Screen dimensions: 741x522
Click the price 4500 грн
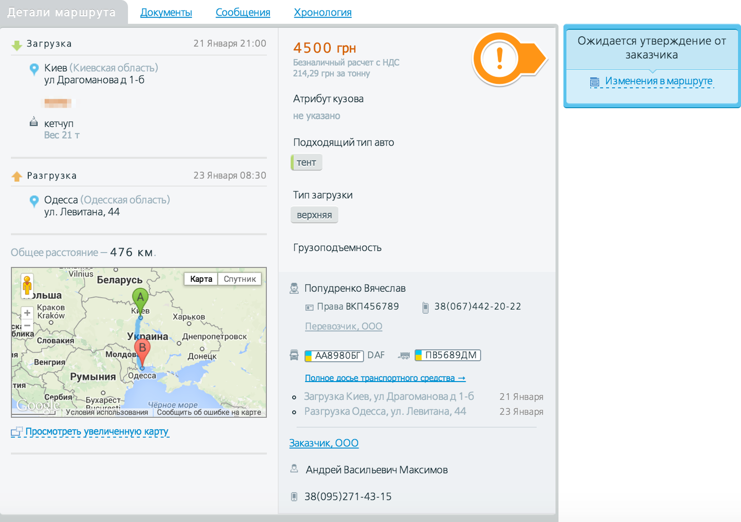pyautogui.click(x=325, y=48)
